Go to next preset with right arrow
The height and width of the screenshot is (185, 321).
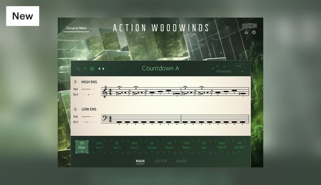[104, 69]
